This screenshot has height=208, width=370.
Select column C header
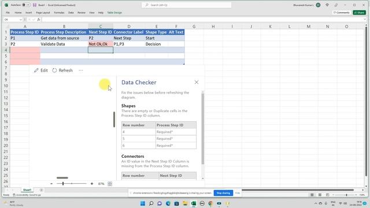[x=101, y=27]
